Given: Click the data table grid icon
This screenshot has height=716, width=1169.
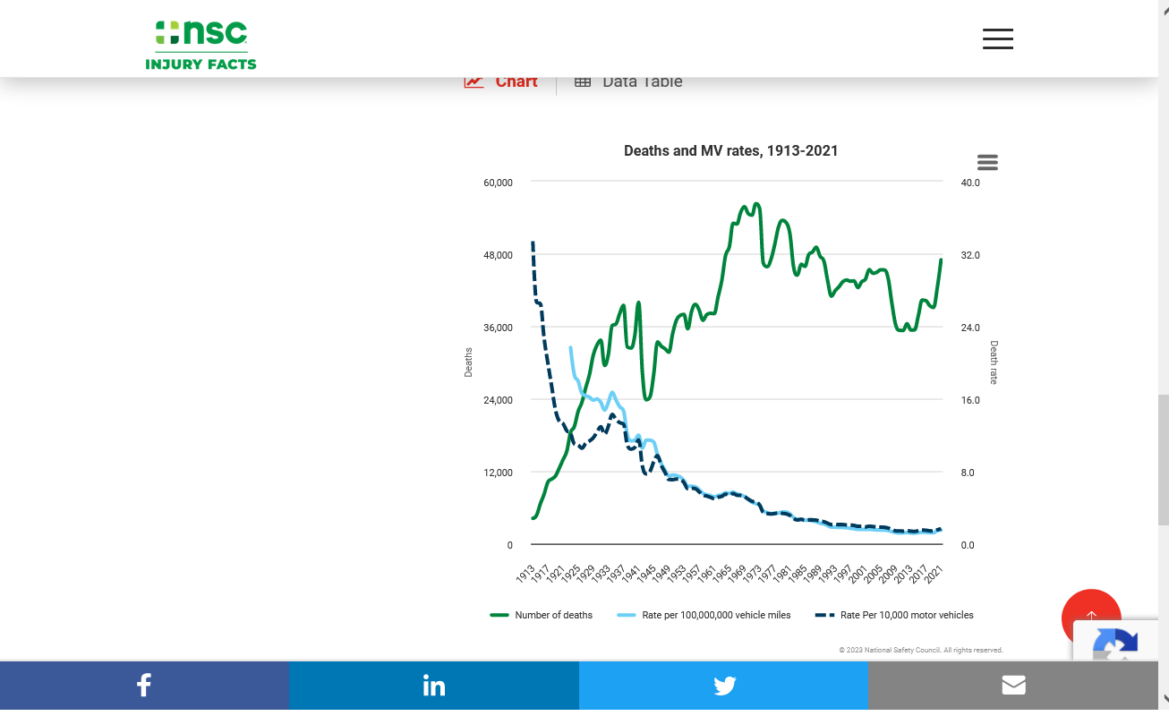Looking at the screenshot, I should click(583, 81).
